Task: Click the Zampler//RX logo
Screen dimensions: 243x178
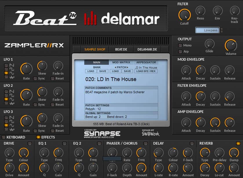Action: point(34,45)
